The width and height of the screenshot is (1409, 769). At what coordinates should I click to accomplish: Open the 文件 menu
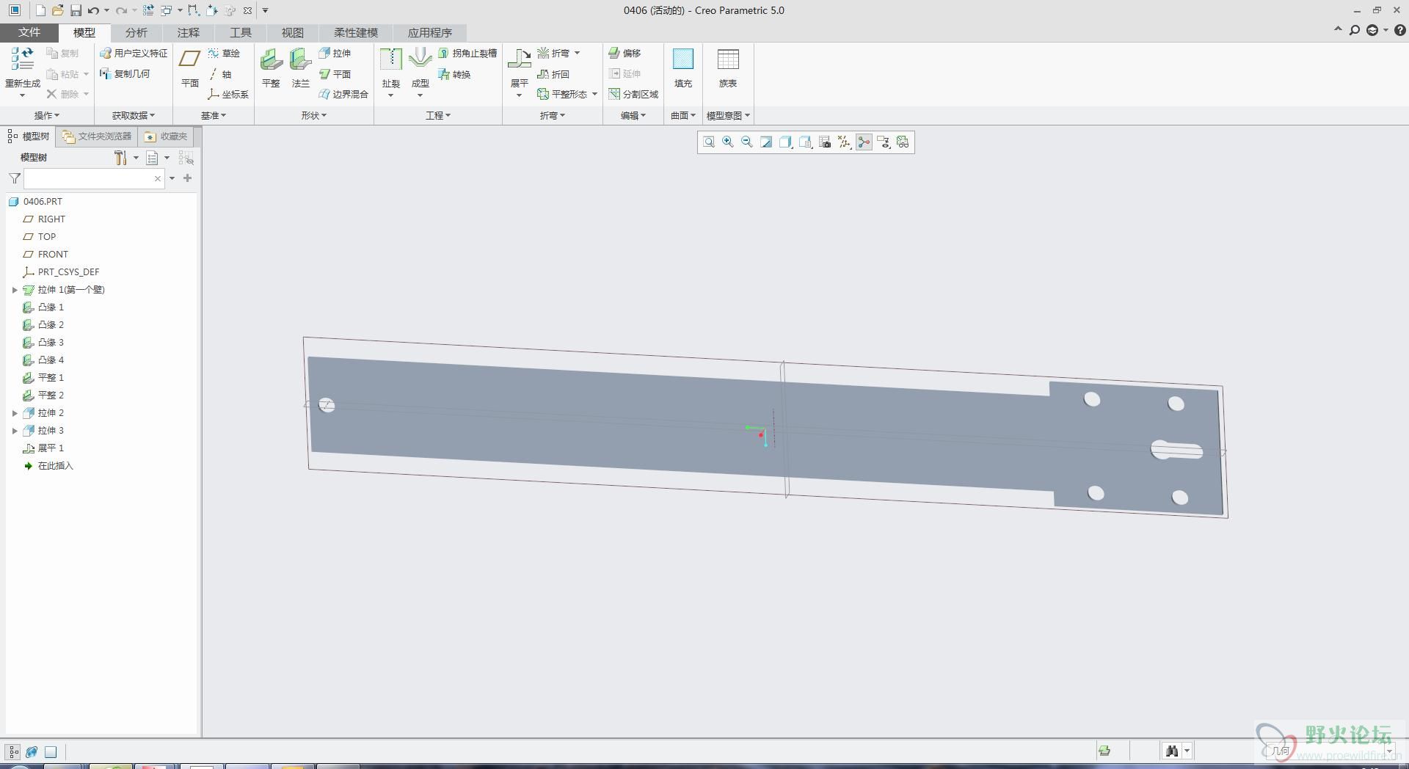point(29,32)
